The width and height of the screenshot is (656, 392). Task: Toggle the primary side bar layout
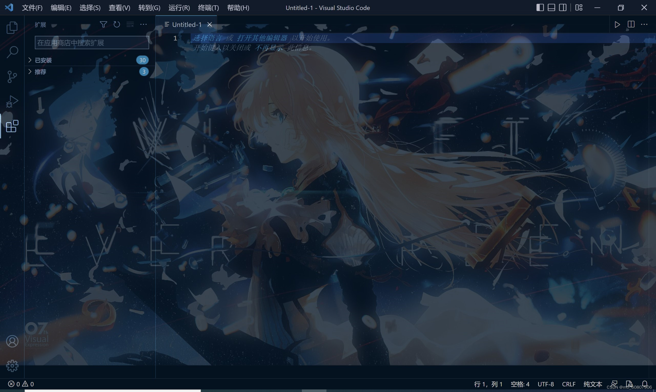pyautogui.click(x=540, y=8)
